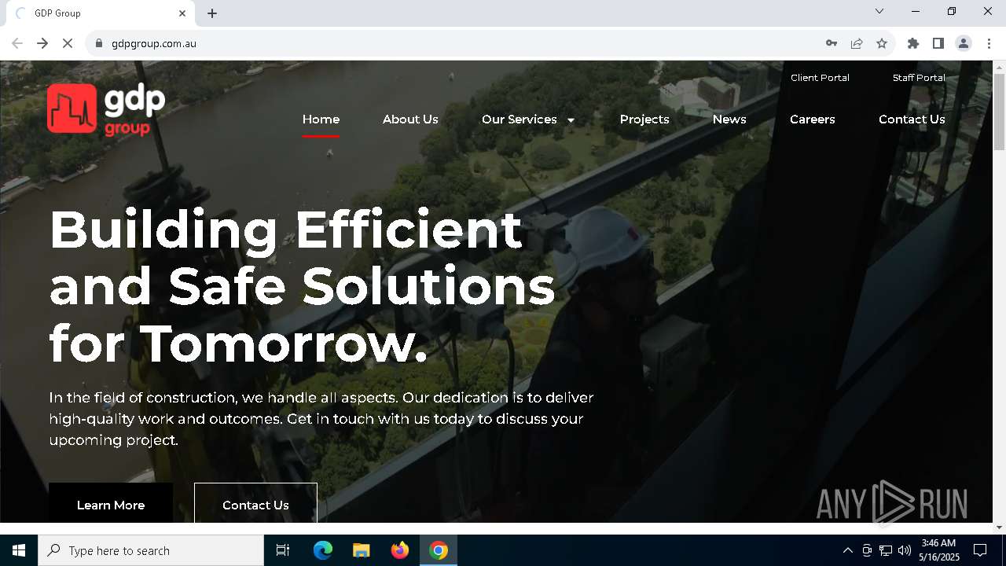Viewport: 1006px width, 566px height.
Task: Open the Projects menu item
Action: tap(644, 119)
